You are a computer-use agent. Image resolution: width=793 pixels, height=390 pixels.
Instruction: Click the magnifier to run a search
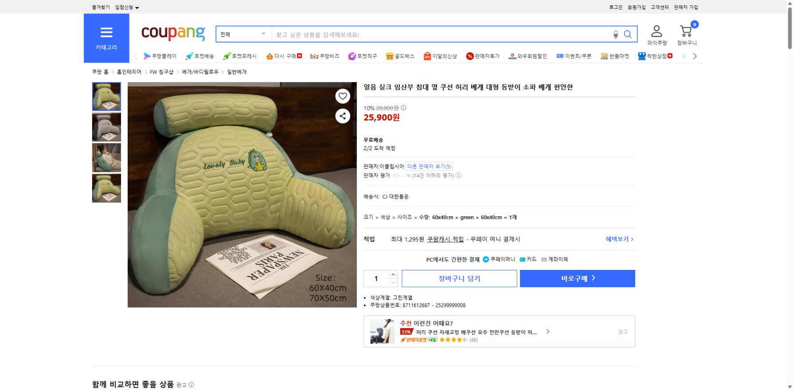tap(628, 34)
